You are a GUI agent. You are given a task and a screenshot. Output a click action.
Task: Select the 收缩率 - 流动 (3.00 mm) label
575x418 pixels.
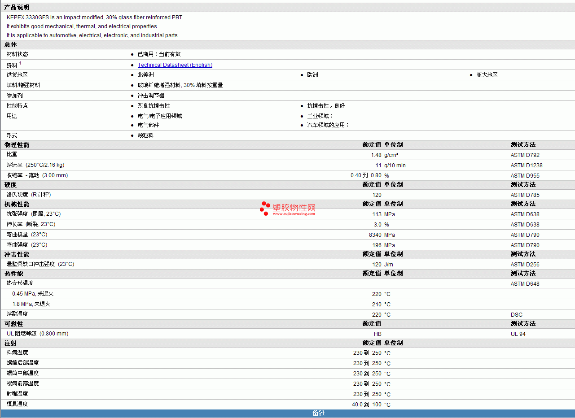[37, 175]
